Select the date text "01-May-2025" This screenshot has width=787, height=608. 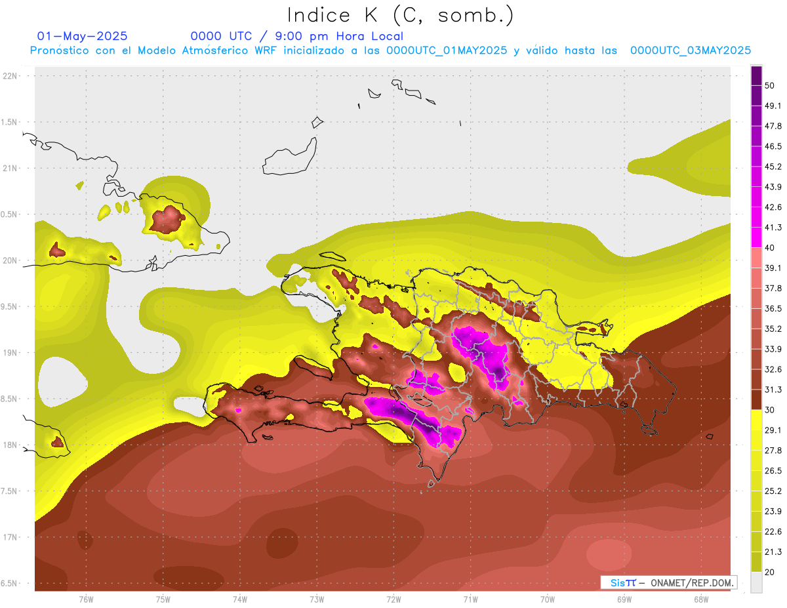pos(83,36)
